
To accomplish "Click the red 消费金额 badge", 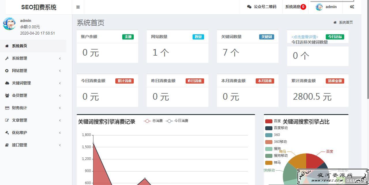I will [335, 81].
